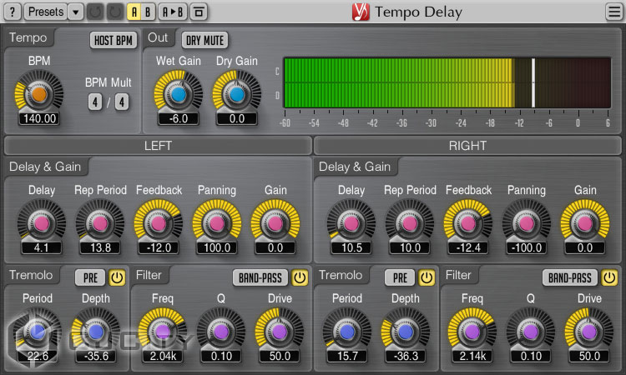
Task: Open the BPM Mult numerator selector
Action: 95,102
